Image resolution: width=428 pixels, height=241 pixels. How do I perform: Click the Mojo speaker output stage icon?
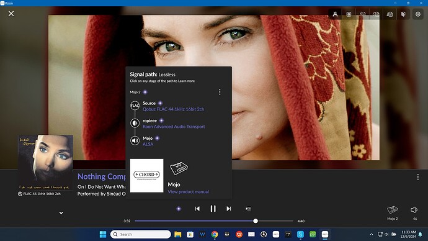pos(135,141)
